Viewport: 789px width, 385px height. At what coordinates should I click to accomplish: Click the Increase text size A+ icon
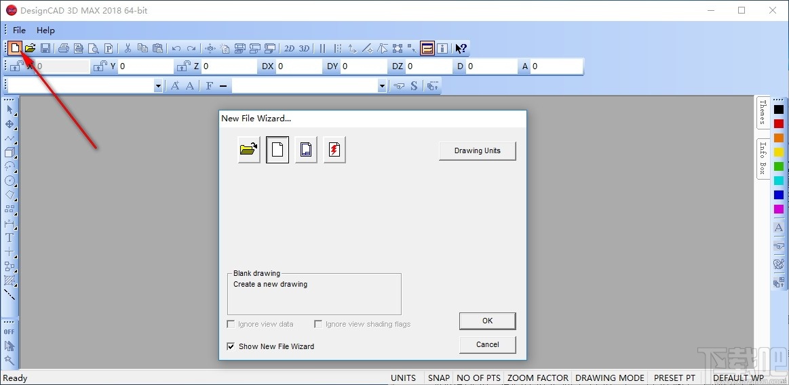(175, 86)
